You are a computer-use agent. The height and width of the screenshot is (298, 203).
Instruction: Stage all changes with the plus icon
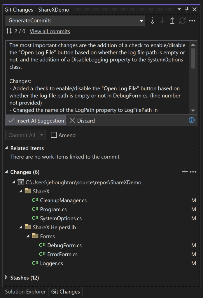click(184, 171)
